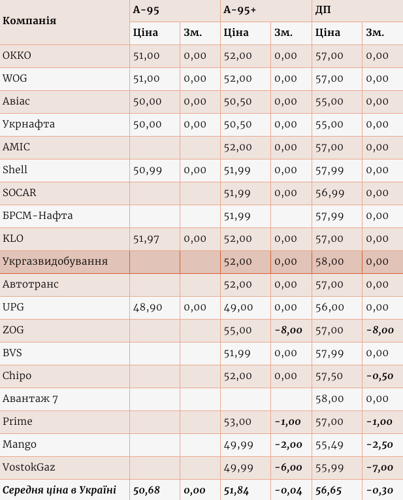403x500 pixels.
Task: Select the WOG row name
Action: click(x=65, y=79)
